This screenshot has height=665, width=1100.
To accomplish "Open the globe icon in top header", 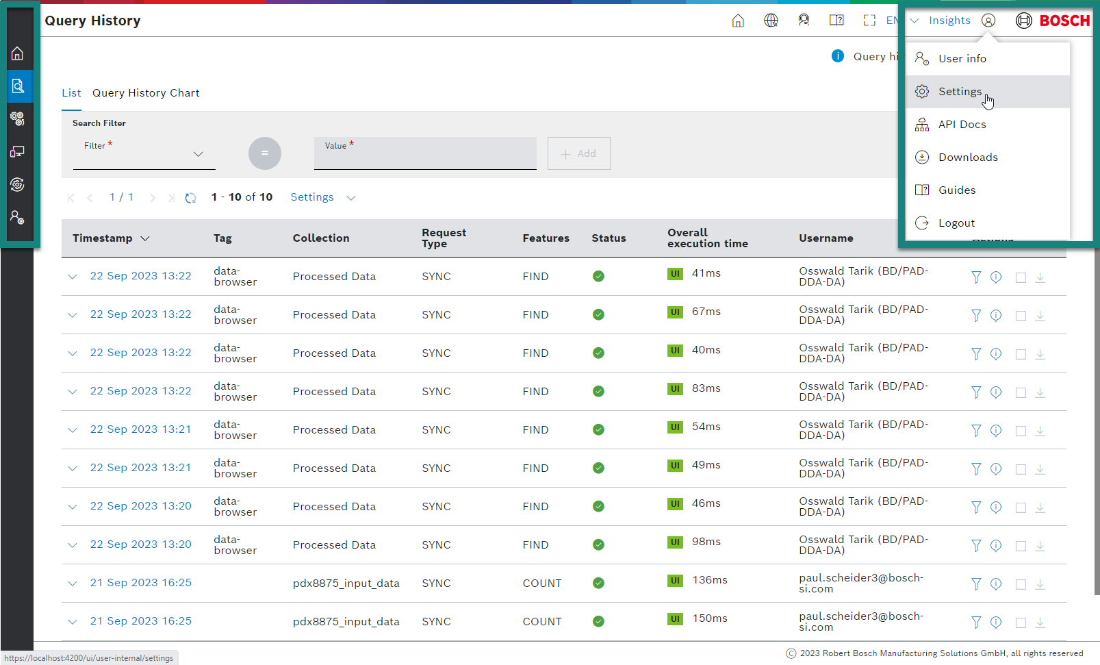I will click(771, 21).
